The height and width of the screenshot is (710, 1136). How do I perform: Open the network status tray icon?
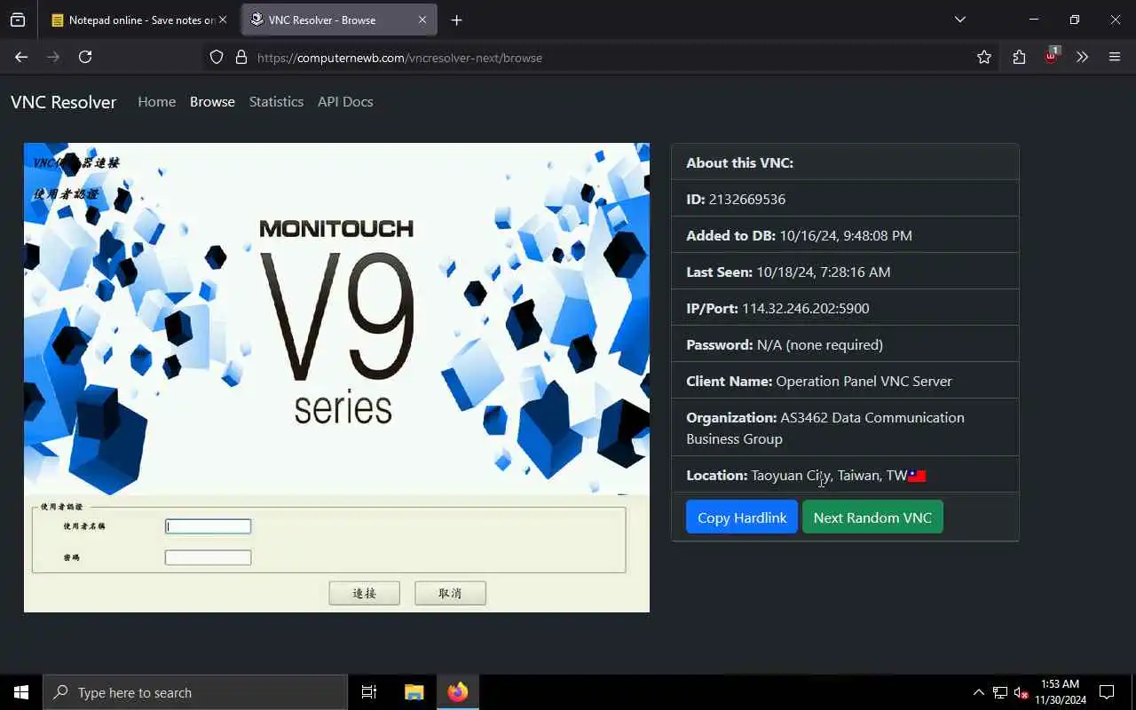pos(999,692)
